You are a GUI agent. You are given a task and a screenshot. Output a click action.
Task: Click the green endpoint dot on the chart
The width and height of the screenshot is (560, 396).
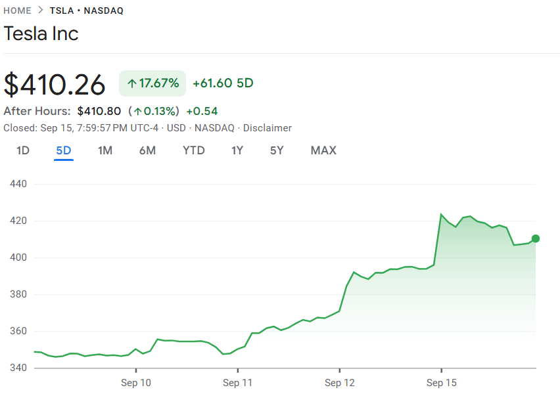click(x=536, y=238)
